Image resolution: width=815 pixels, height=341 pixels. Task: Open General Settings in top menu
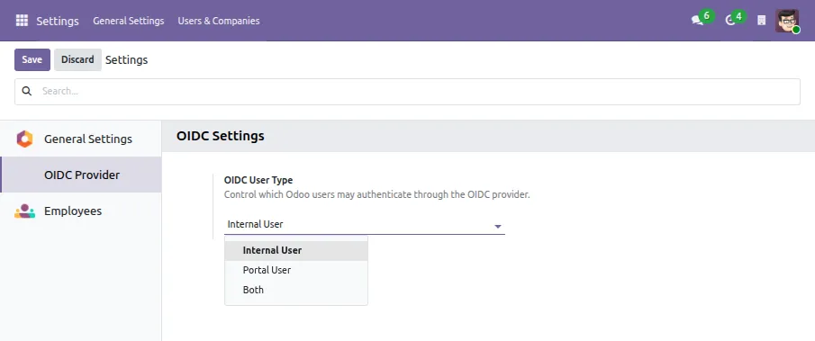click(129, 21)
